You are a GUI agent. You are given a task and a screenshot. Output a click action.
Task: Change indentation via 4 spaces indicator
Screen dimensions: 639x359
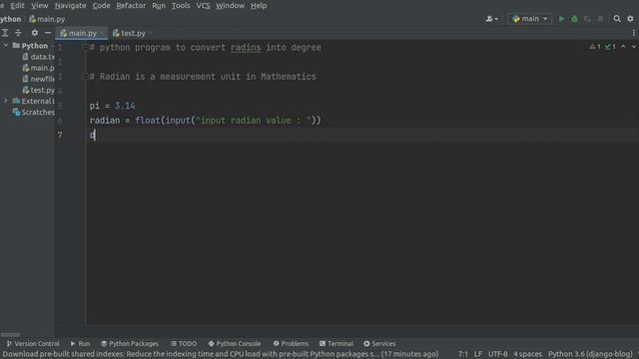[x=528, y=354]
